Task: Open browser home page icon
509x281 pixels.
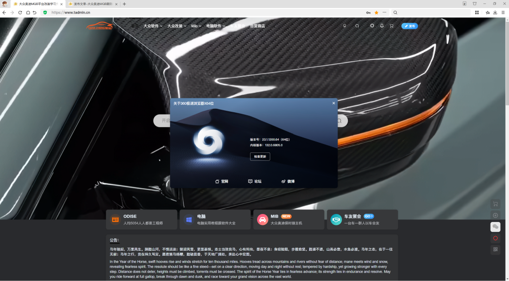Action: click(28, 12)
